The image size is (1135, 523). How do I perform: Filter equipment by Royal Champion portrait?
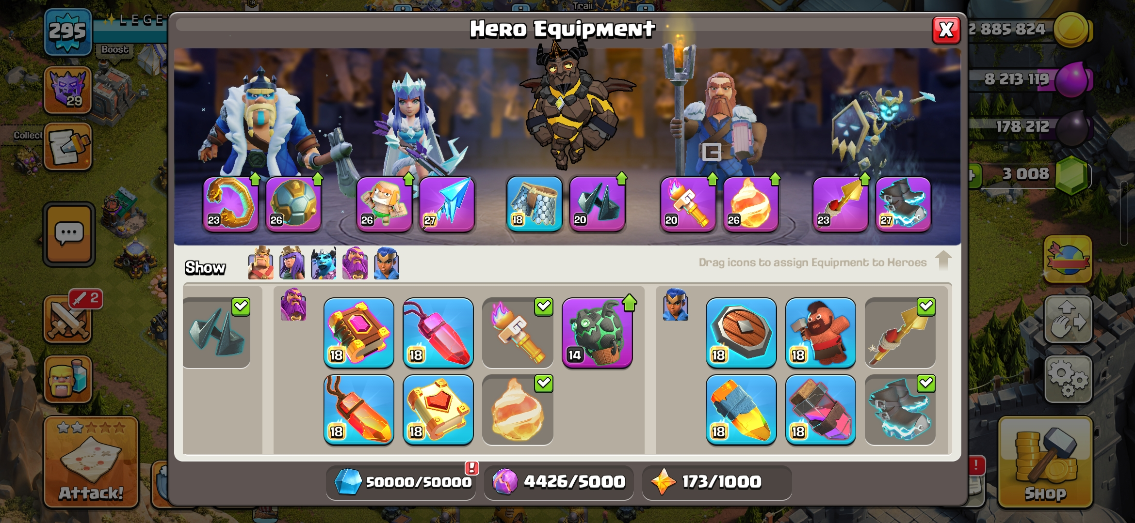387,263
